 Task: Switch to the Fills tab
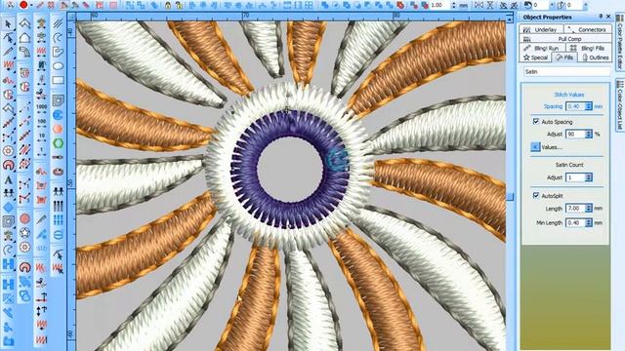(564, 58)
